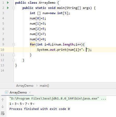This screenshot has width=116, height=117.
Task: Select ArrayDemo in breadcrumb bar
Action: 25,86
